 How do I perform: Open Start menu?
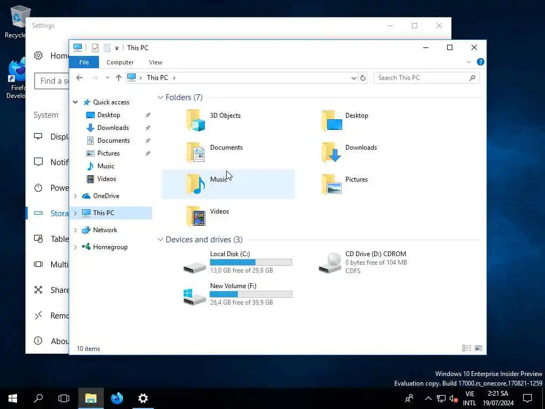pyautogui.click(x=13, y=398)
